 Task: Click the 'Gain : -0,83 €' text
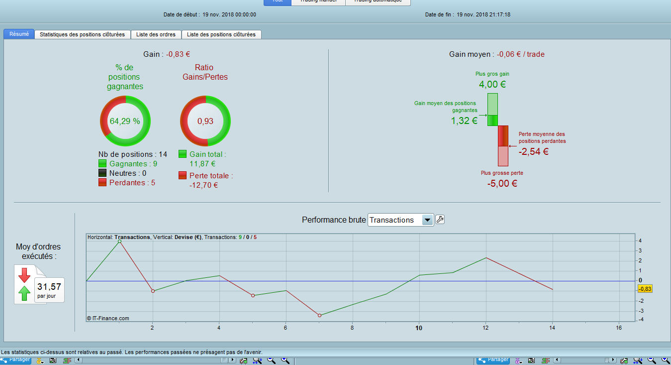click(x=167, y=54)
